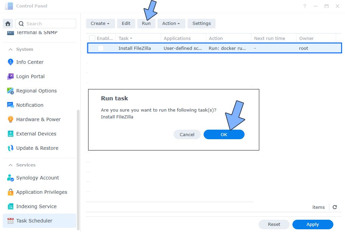Click the Synology Account icon
This screenshot has height=232, width=345.
tap(10, 178)
